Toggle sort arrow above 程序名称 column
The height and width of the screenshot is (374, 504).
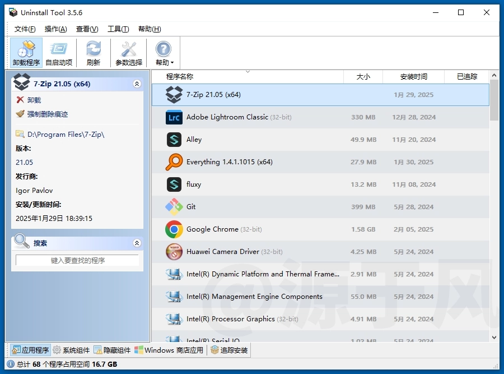pos(248,71)
